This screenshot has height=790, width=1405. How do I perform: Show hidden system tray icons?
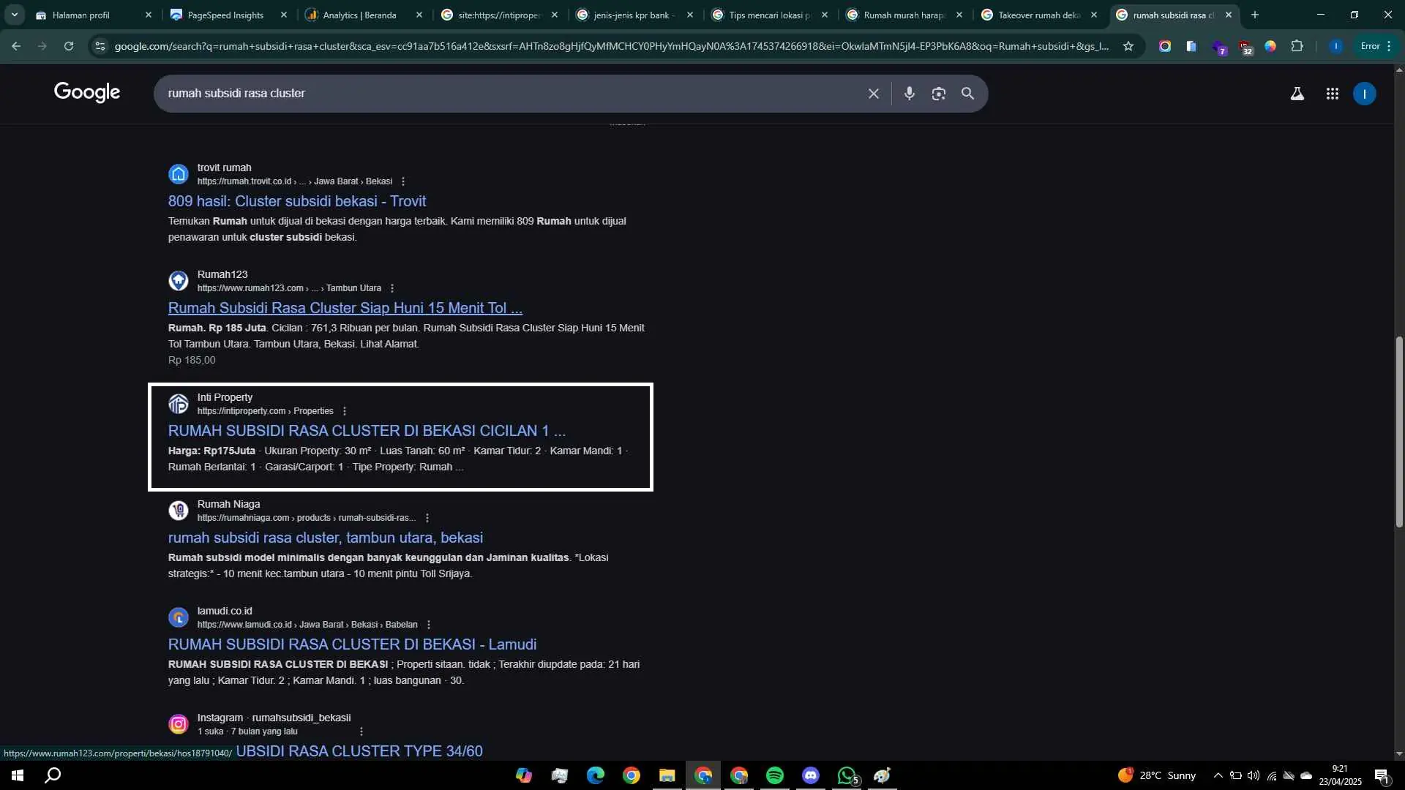point(1218,775)
